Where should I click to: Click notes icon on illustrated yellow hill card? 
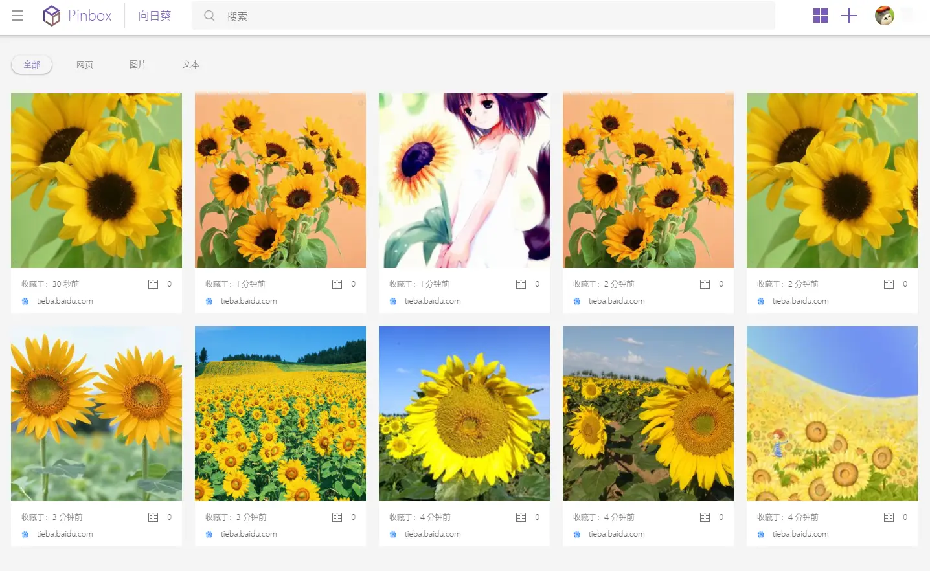click(x=889, y=517)
